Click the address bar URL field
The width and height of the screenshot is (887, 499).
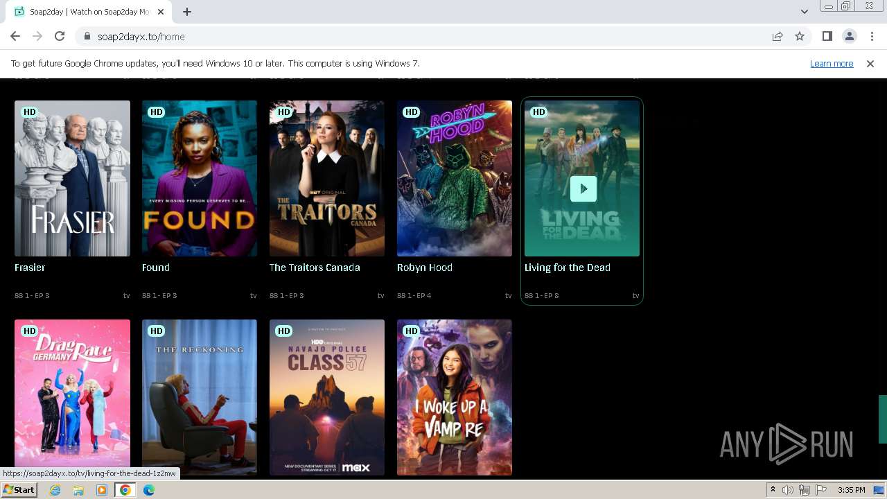click(423, 36)
